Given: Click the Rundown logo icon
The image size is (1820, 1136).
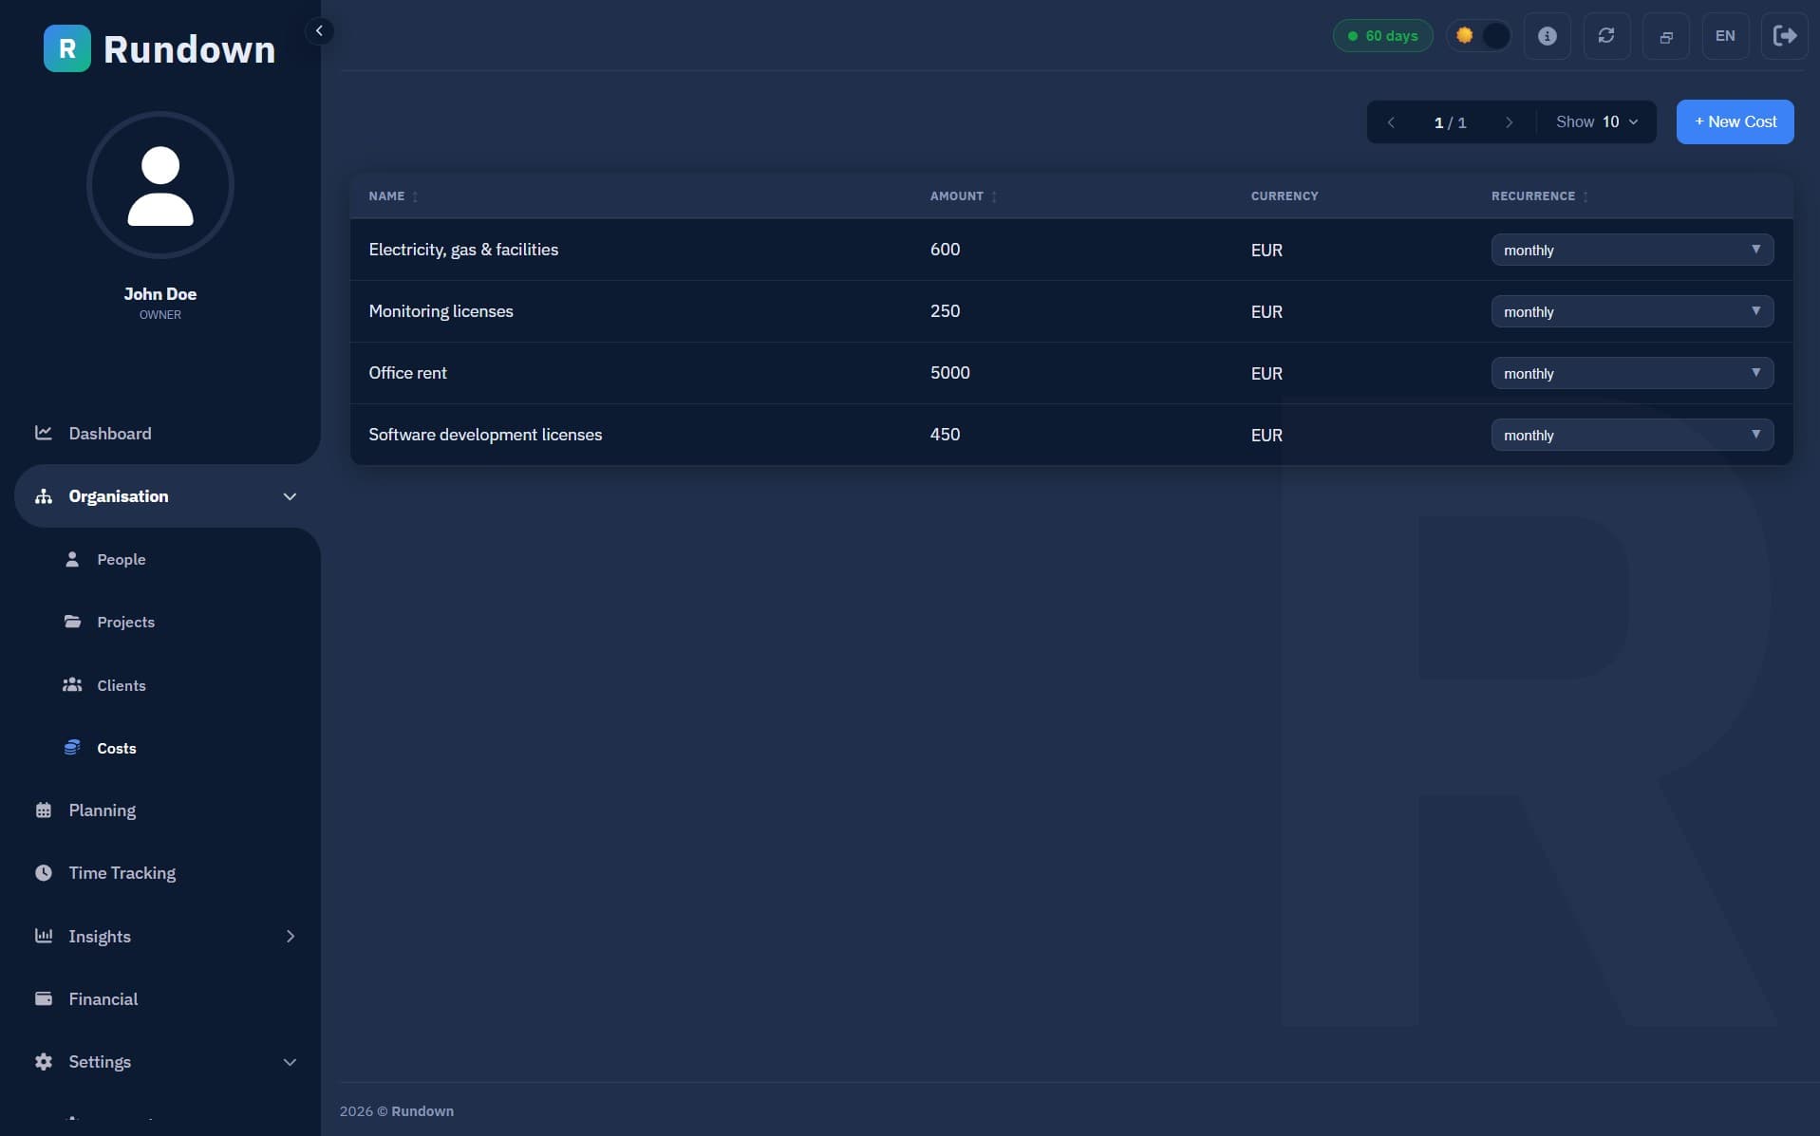Looking at the screenshot, I should (x=67, y=48).
